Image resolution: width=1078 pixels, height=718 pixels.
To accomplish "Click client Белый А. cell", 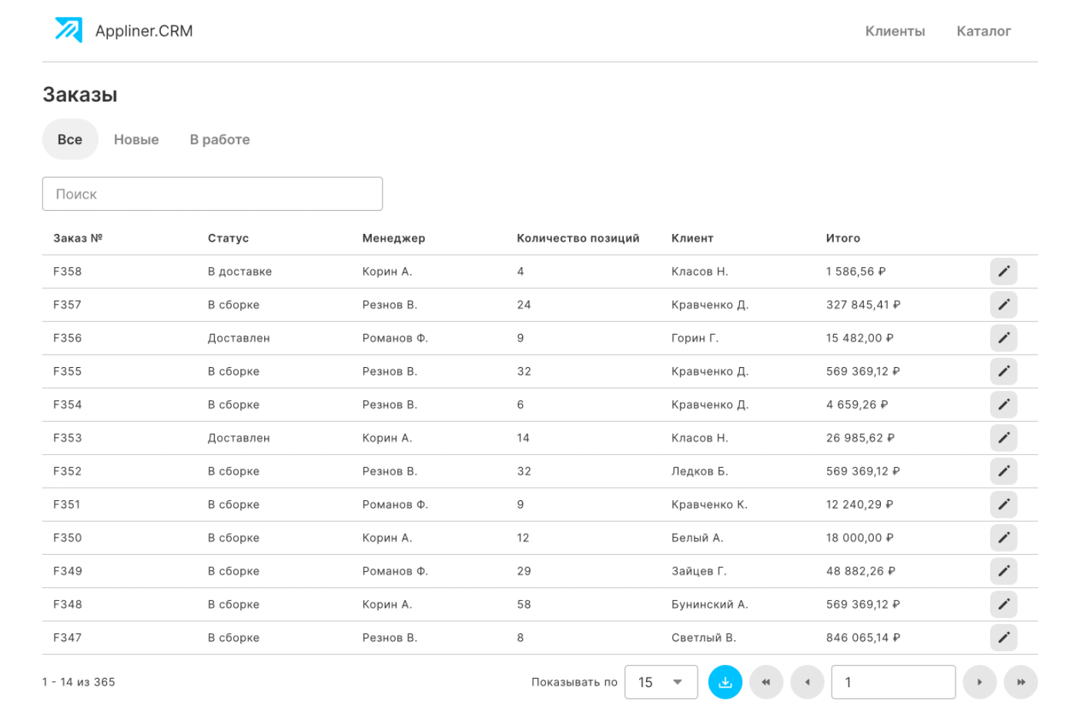I will (697, 538).
